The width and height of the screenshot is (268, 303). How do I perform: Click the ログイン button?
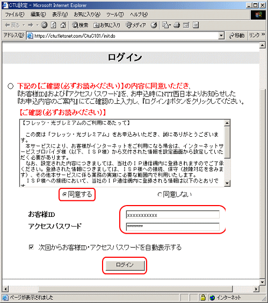[125, 265]
